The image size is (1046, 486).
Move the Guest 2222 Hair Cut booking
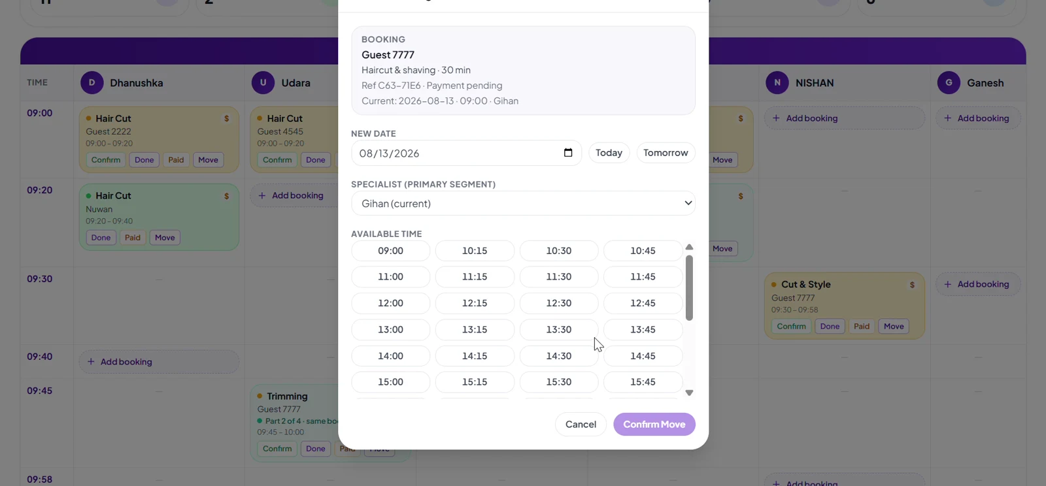click(x=208, y=160)
